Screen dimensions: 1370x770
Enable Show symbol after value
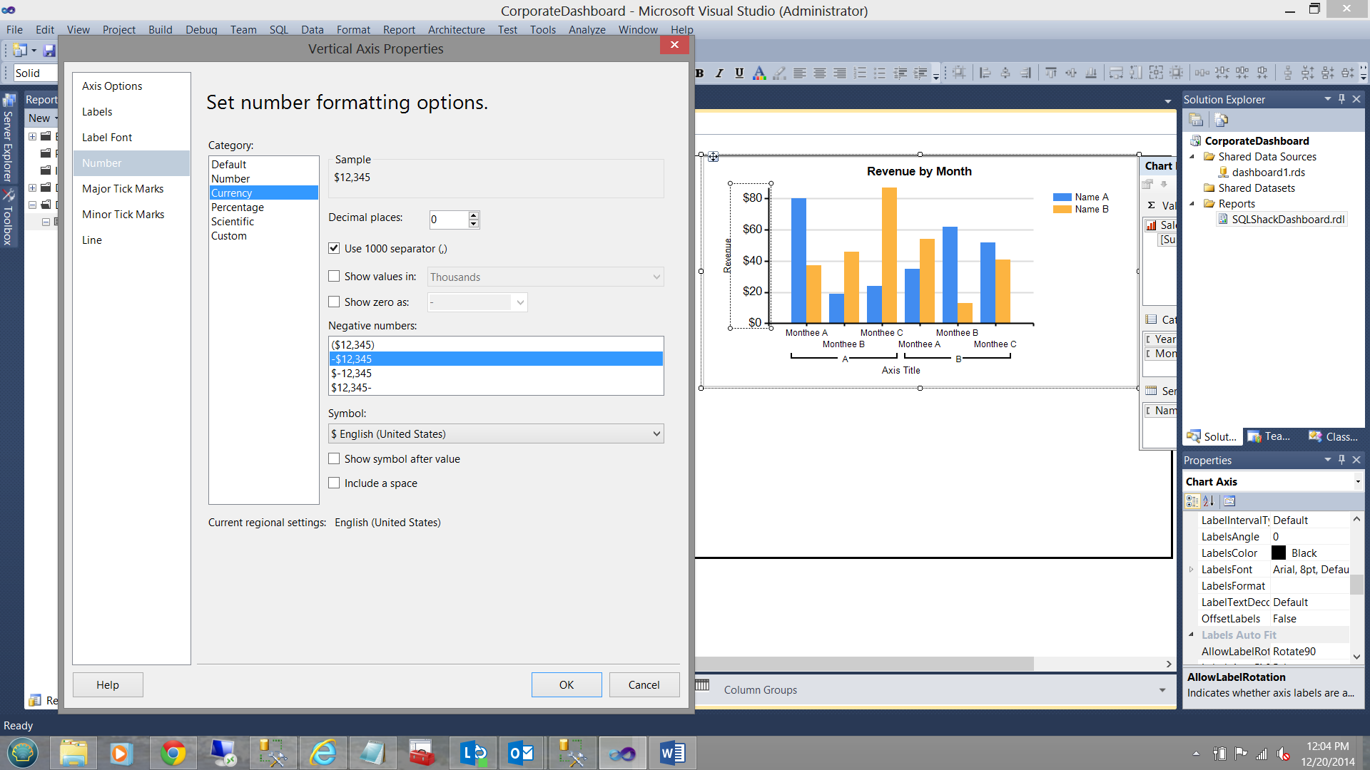(334, 458)
